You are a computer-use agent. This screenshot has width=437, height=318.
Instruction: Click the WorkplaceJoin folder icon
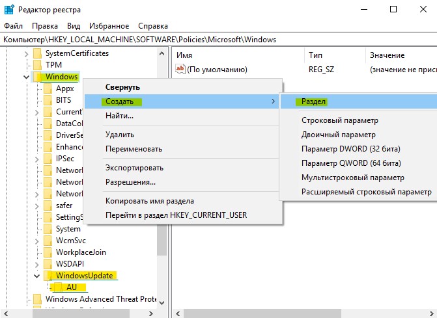[x=48, y=252]
